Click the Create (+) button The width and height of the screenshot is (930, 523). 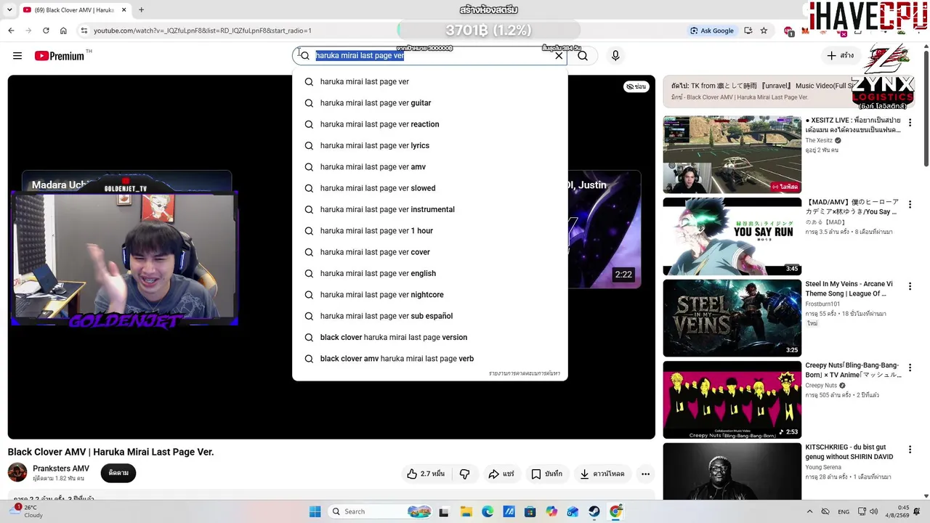pos(841,56)
